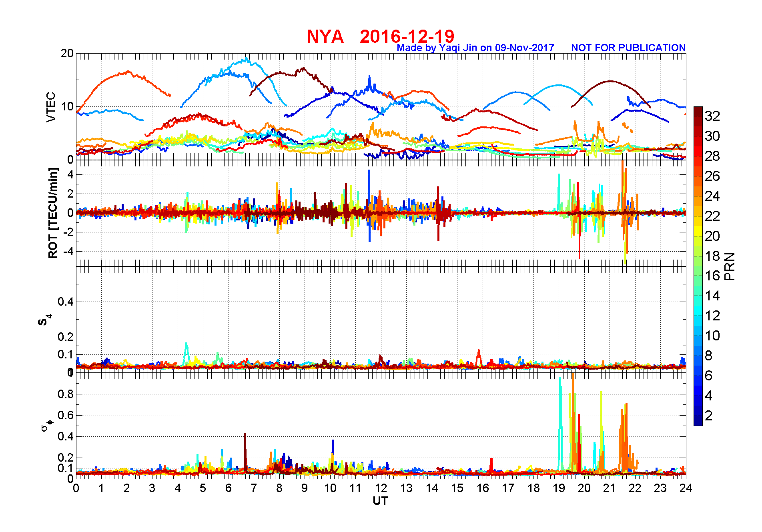Image resolution: width=762 pixels, height=532 pixels.
Task: Click x-axis tick label 12
Action: point(381,488)
